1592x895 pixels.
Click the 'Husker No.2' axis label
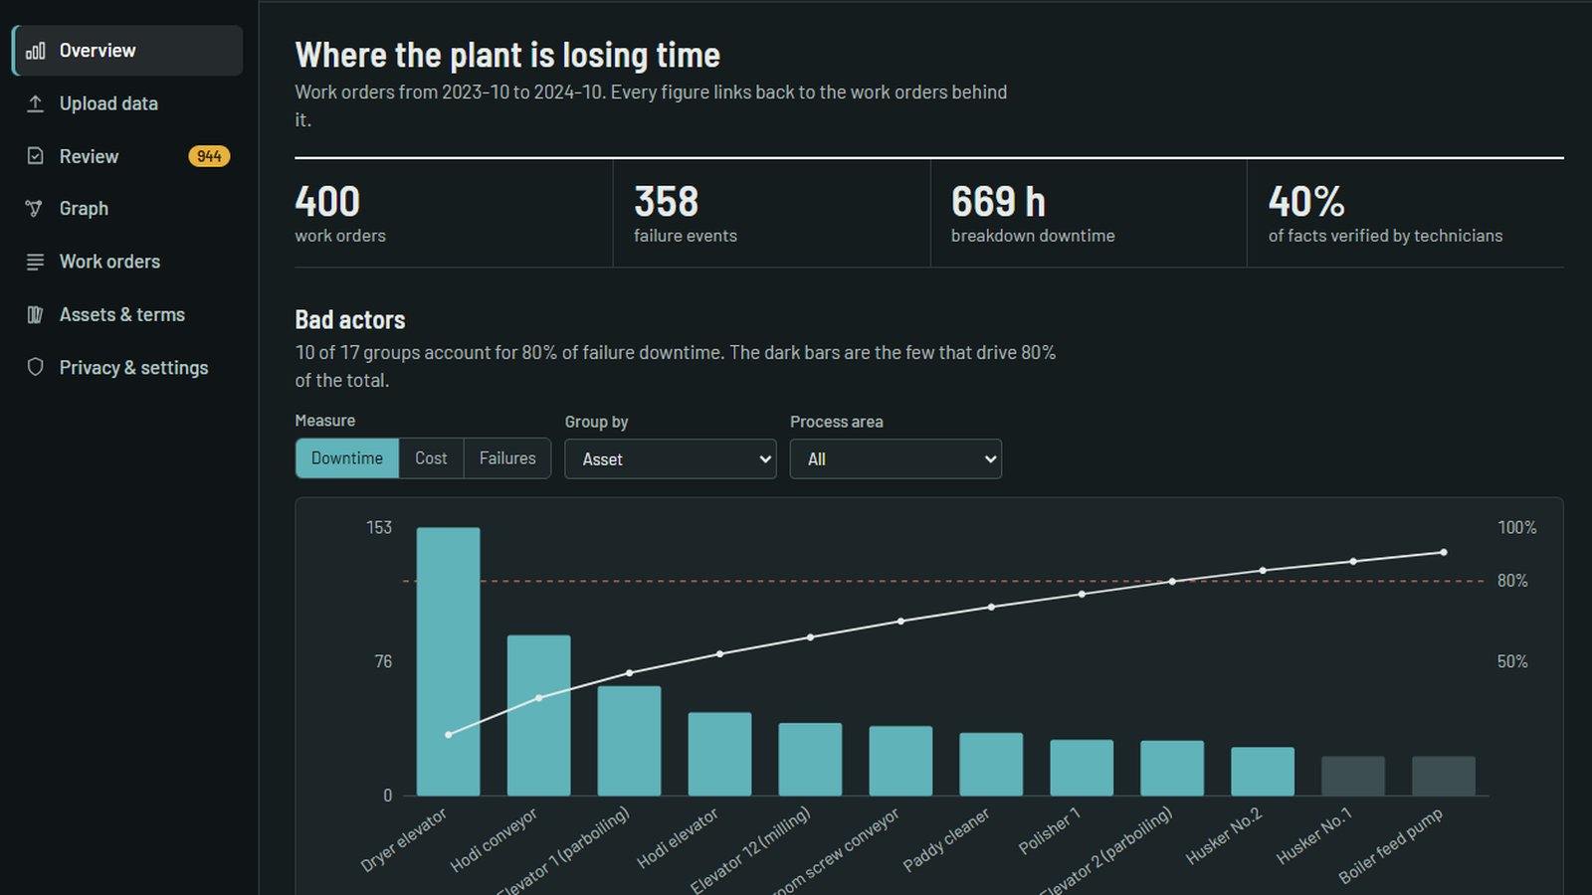[1224, 836]
